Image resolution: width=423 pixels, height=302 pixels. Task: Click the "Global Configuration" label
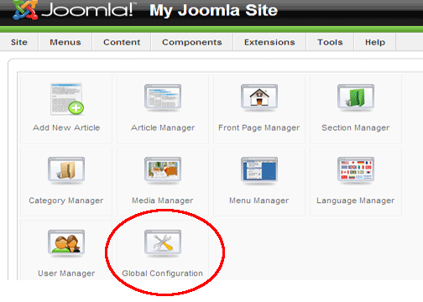[x=163, y=273]
